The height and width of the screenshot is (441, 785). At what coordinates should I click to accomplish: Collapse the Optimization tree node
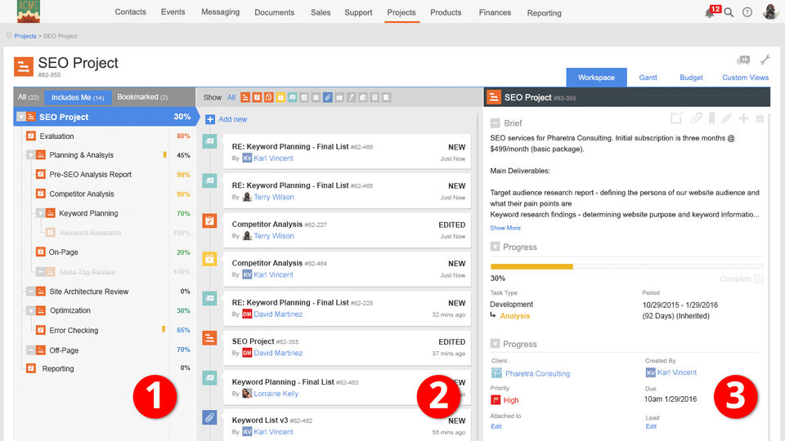[30, 310]
